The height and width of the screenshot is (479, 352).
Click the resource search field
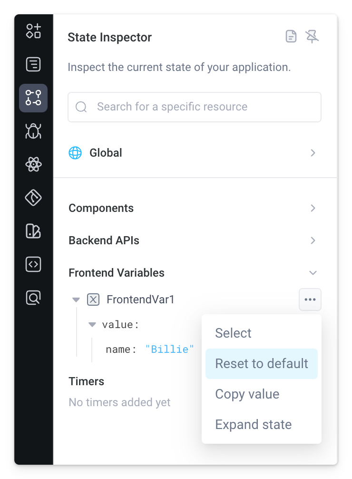[x=195, y=107]
